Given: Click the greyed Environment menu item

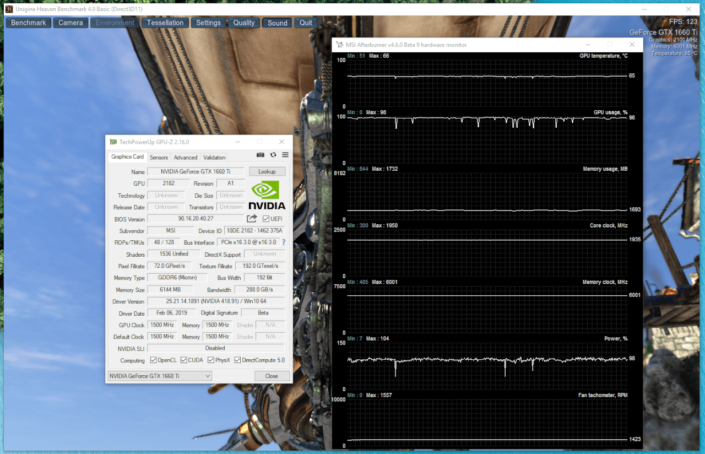Looking at the screenshot, I should coord(115,23).
